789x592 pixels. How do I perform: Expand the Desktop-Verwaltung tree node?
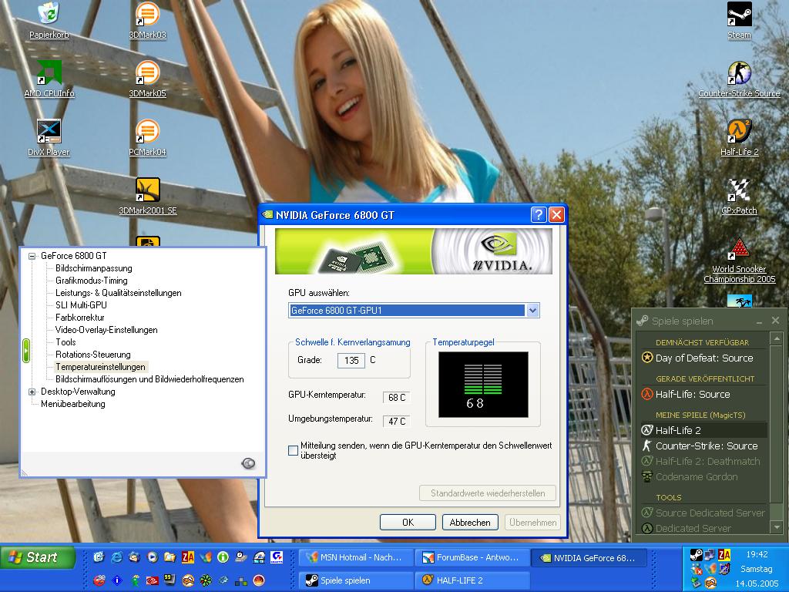[32, 392]
